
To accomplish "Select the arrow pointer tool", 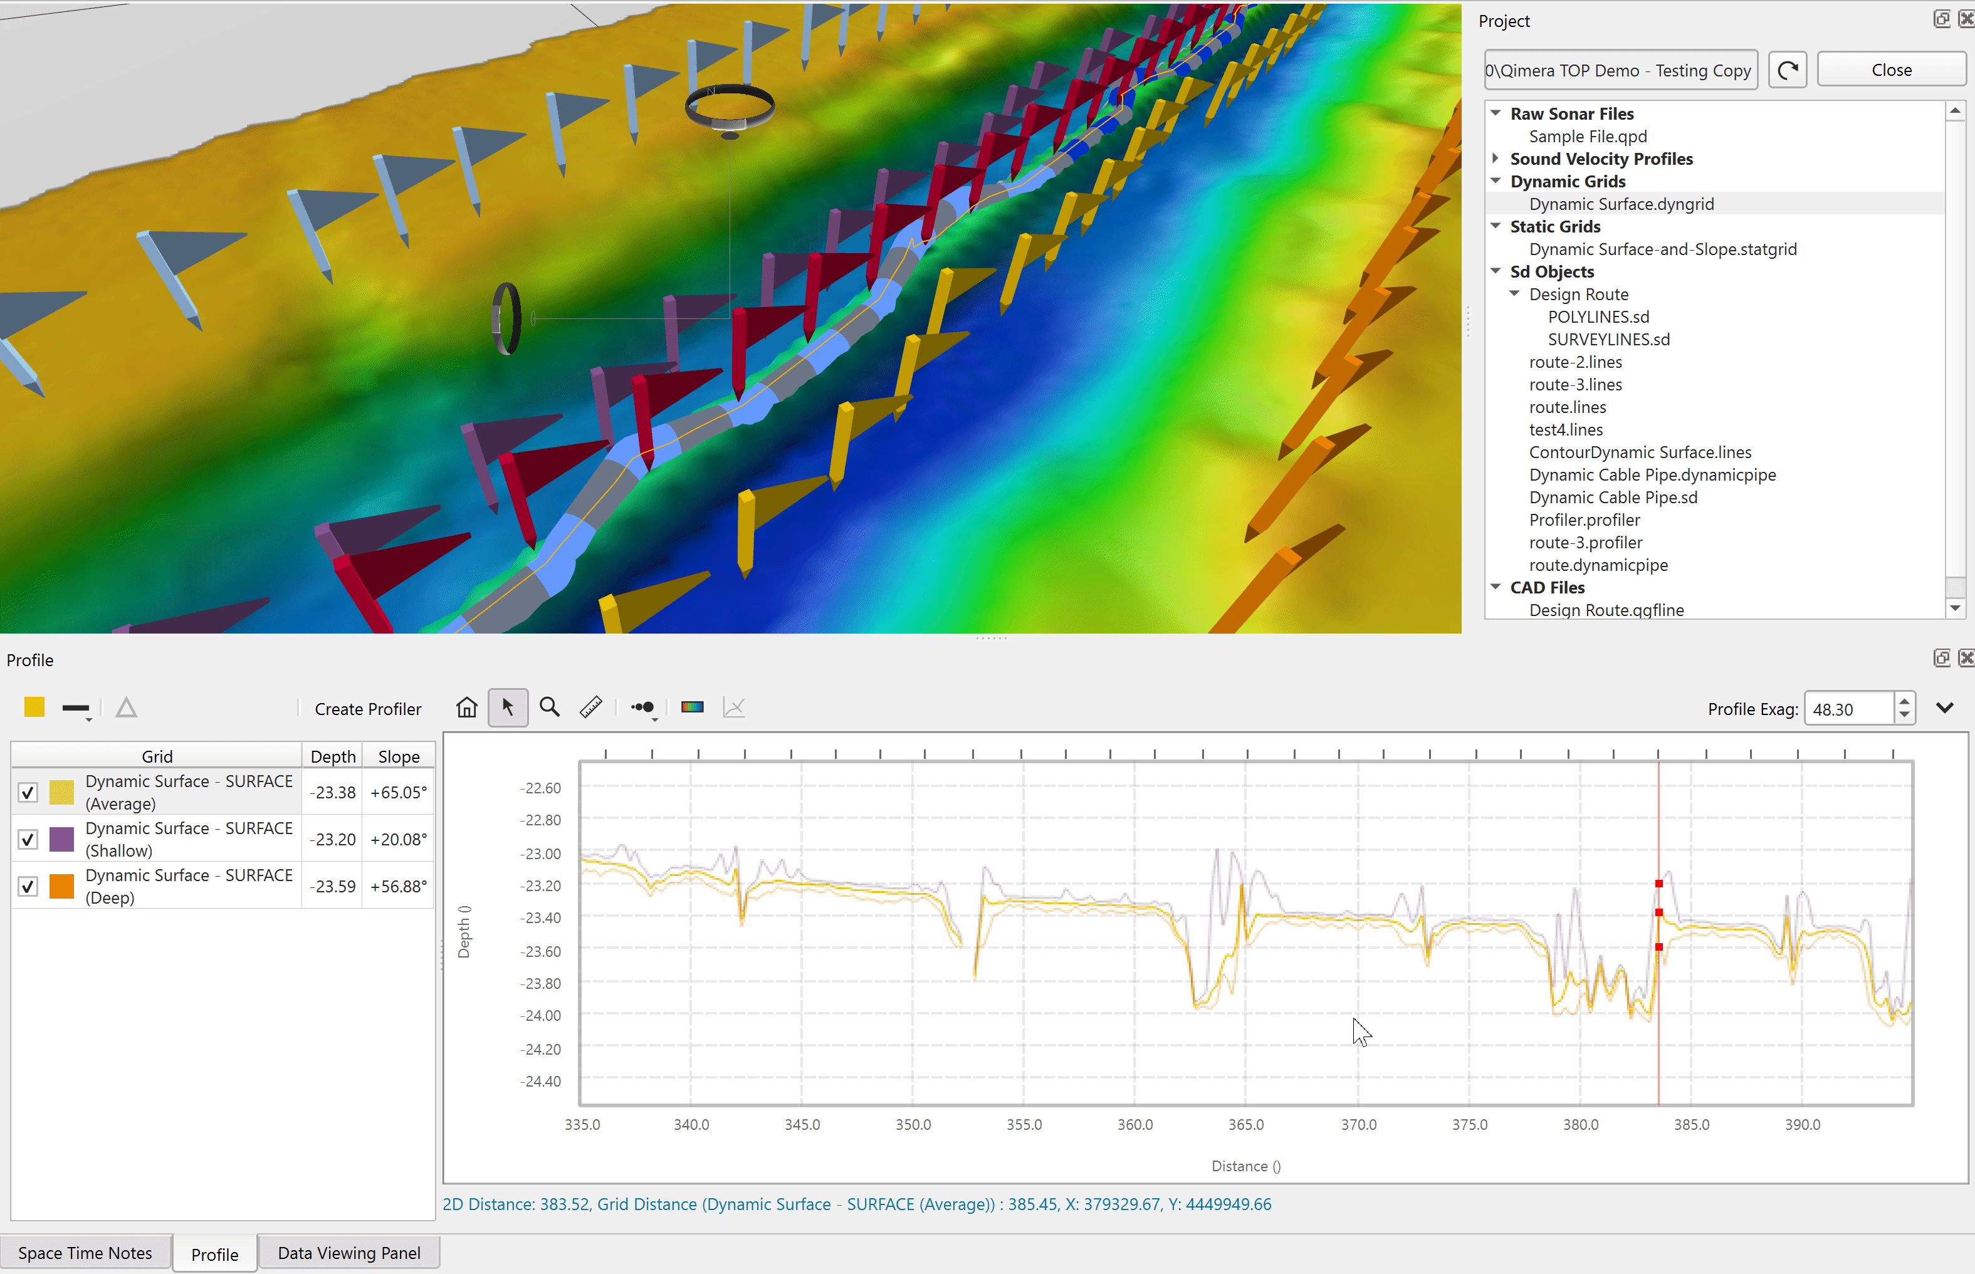I will pyautogui.click(x=507, y=707).
